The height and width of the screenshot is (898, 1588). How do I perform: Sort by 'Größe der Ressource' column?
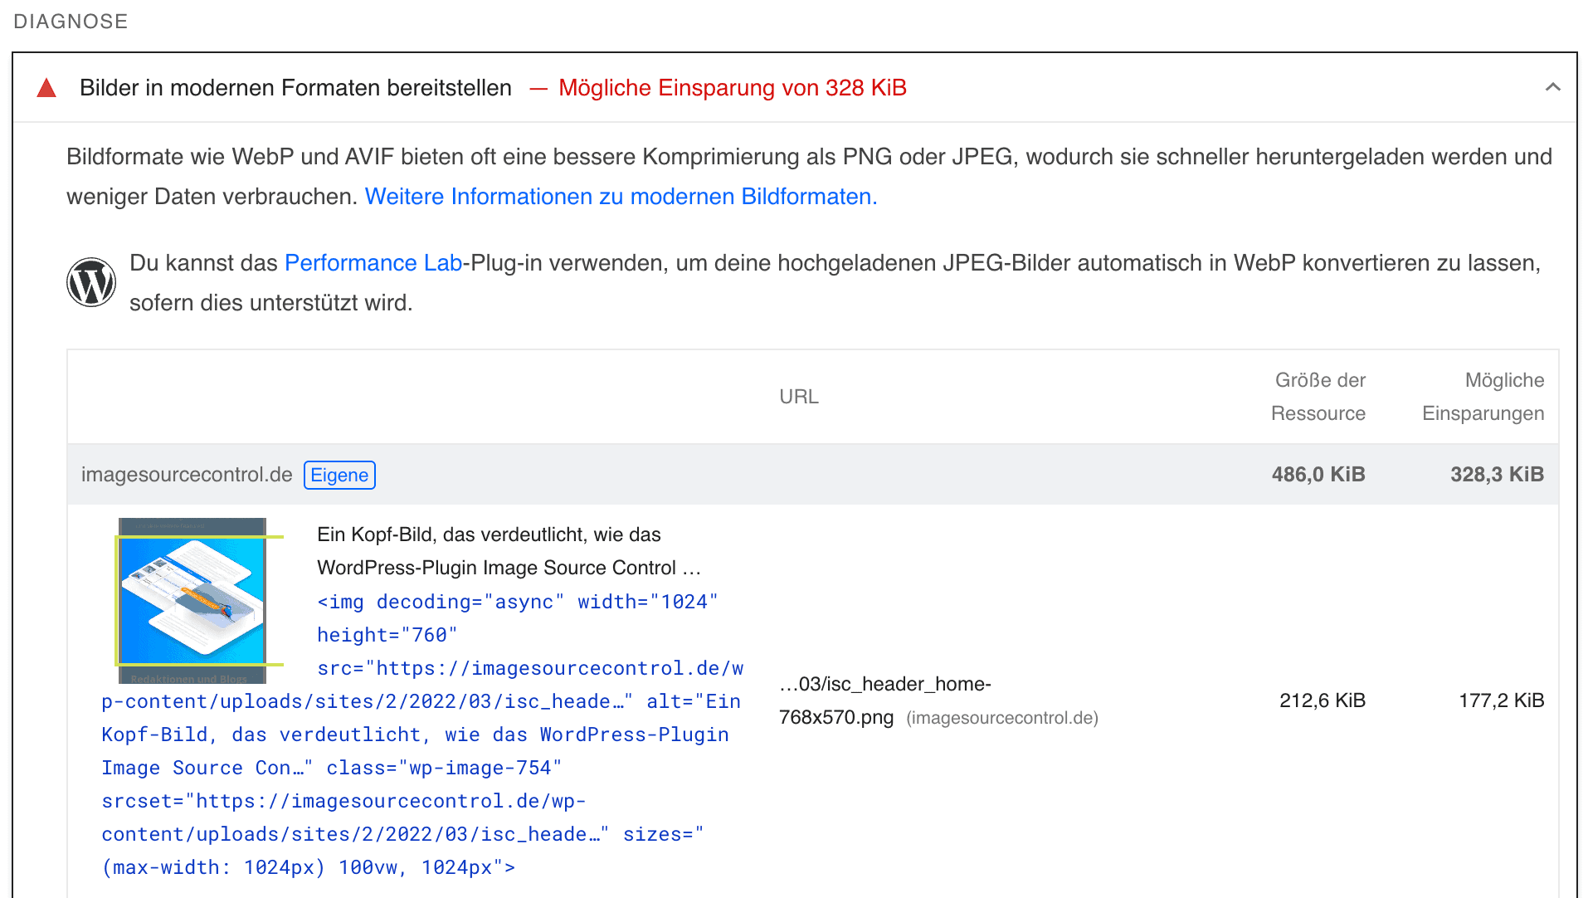point(1318,397)
